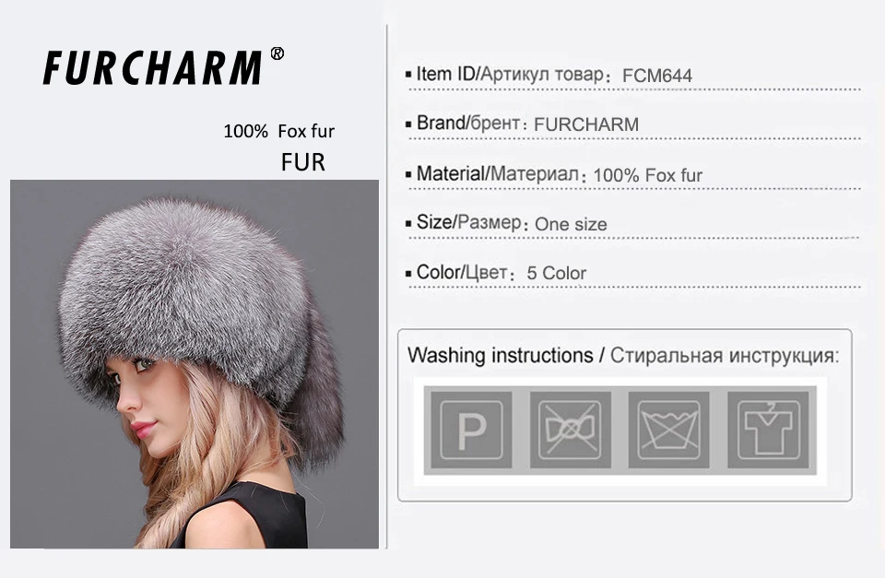Screen dimensions: 885x578
Task: Click the Size/Размер label
Action: tap(469, 222)
